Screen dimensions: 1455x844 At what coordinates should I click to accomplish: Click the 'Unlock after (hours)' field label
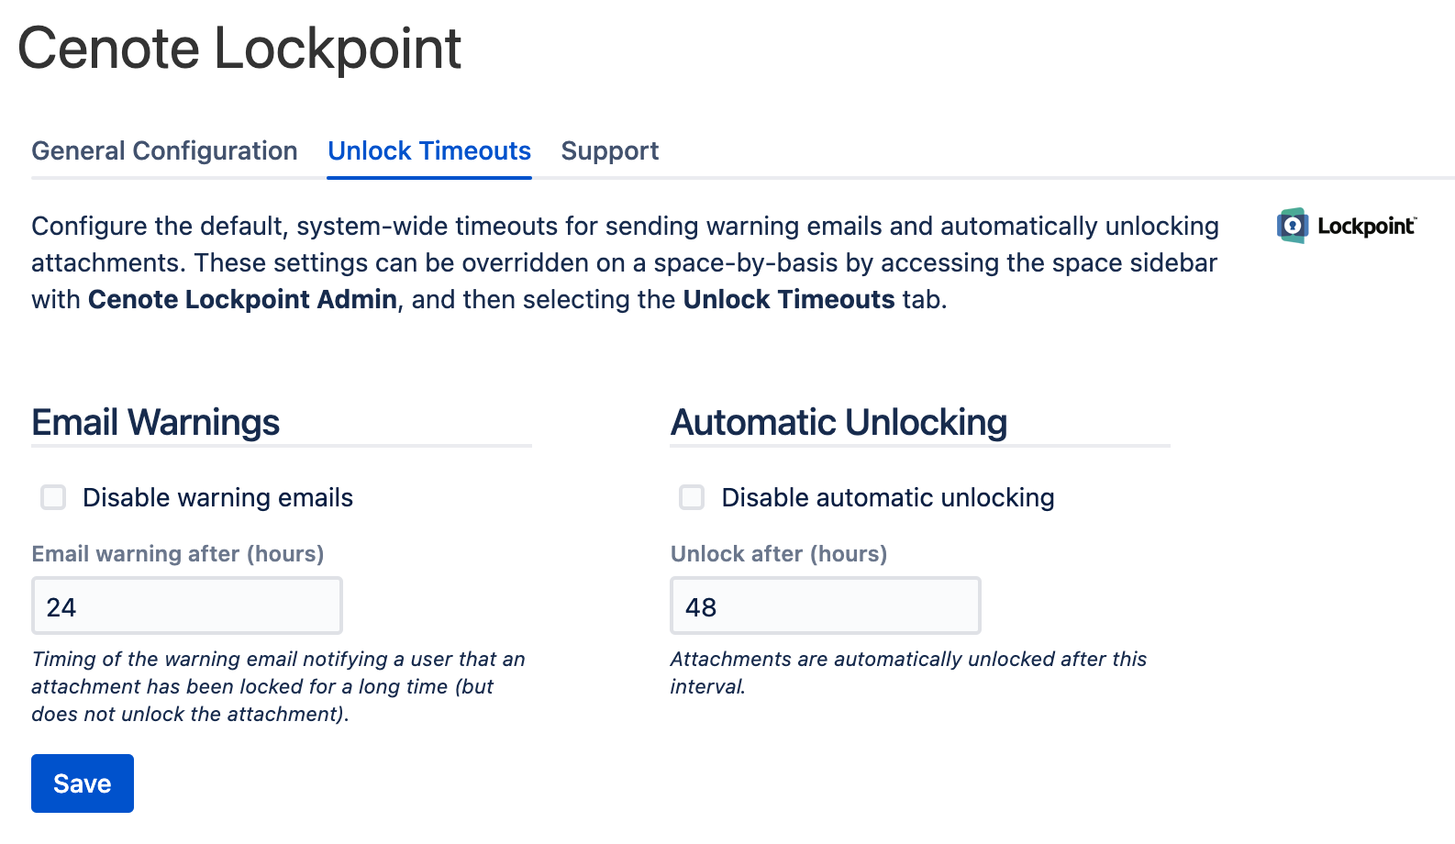[x=779, y=554]
